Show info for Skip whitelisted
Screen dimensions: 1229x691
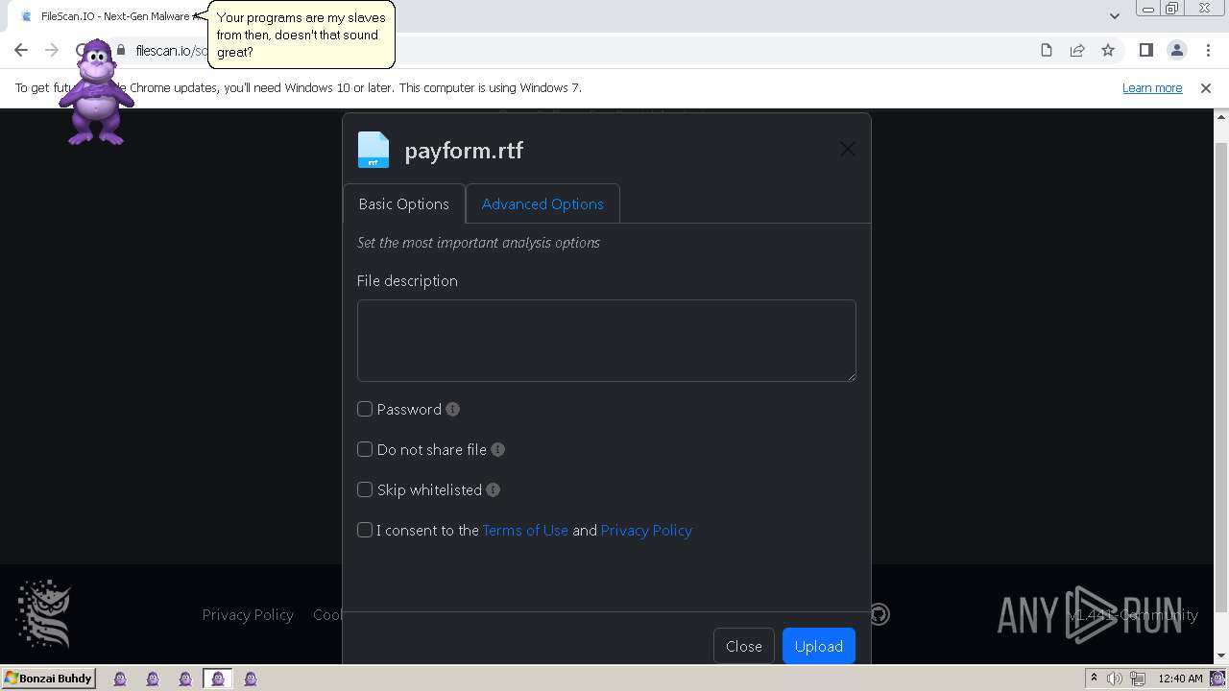tap(493, 489)
